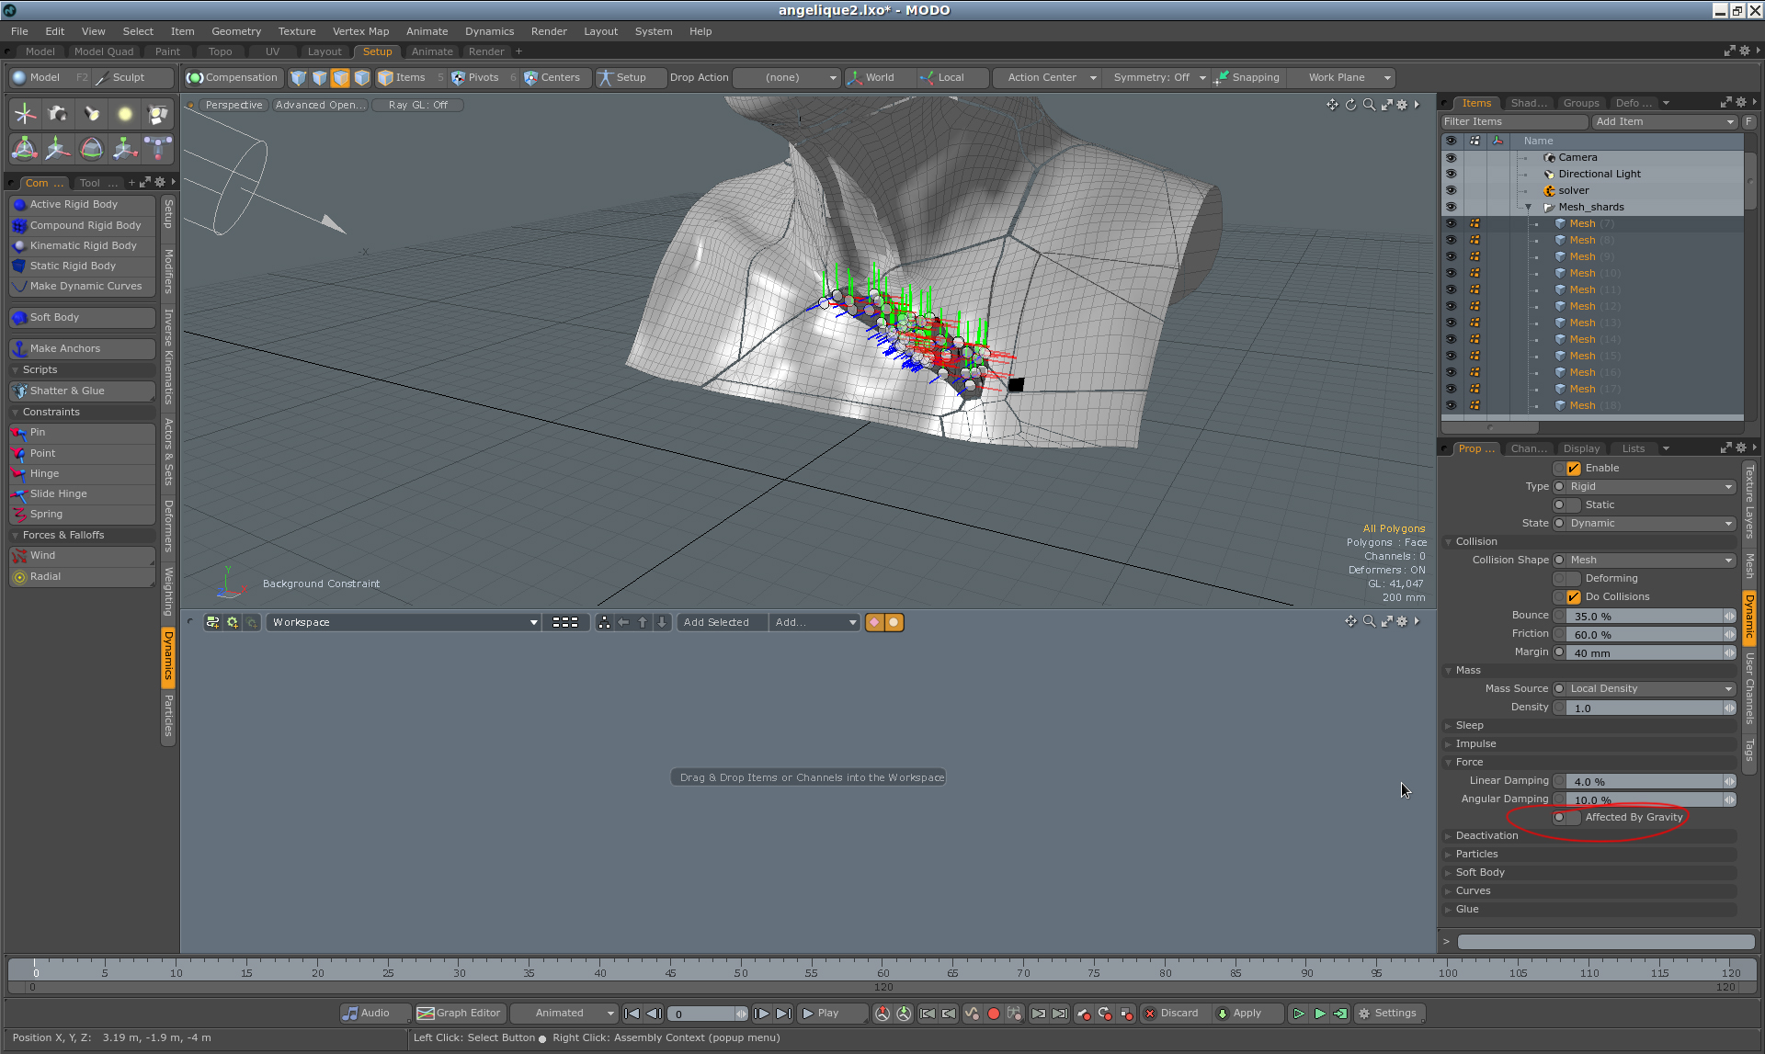Open the Collision Shape Mesh dropdown

(x=1650, y=560)
